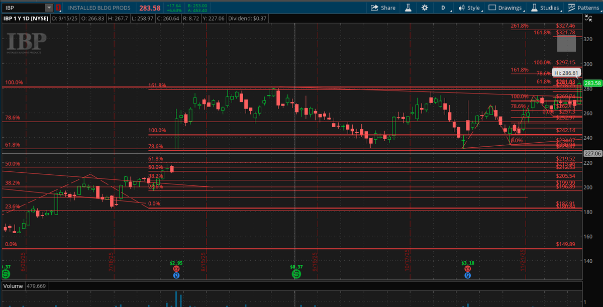Open the Style dropdown
Screen dimensions: 603x307
click(469, 8)
